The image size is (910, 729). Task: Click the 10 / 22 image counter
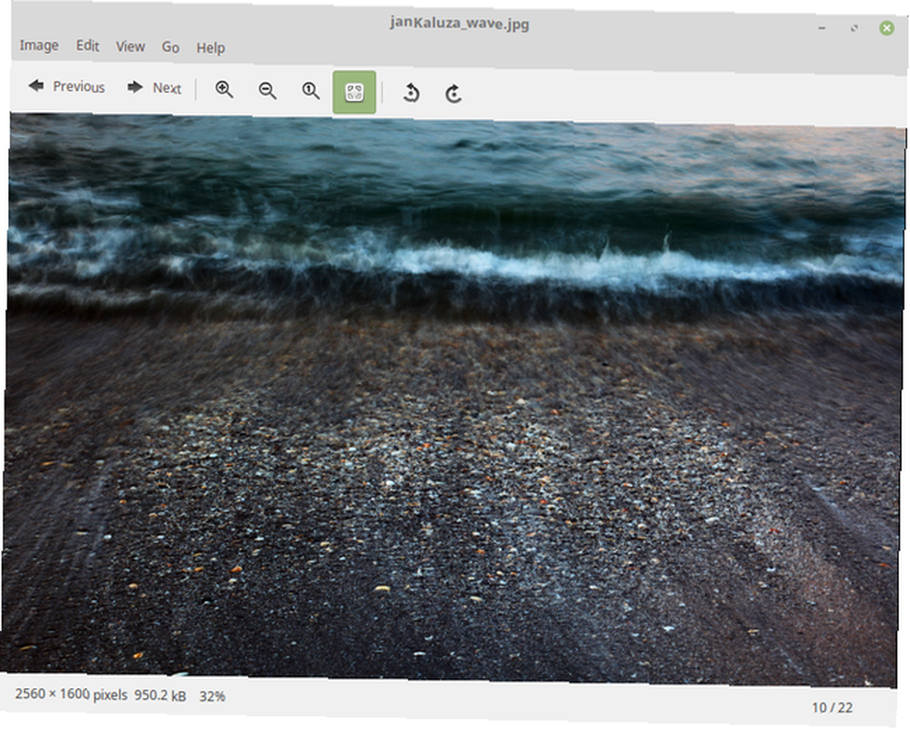pyautogui.click(x=833, y=707)
